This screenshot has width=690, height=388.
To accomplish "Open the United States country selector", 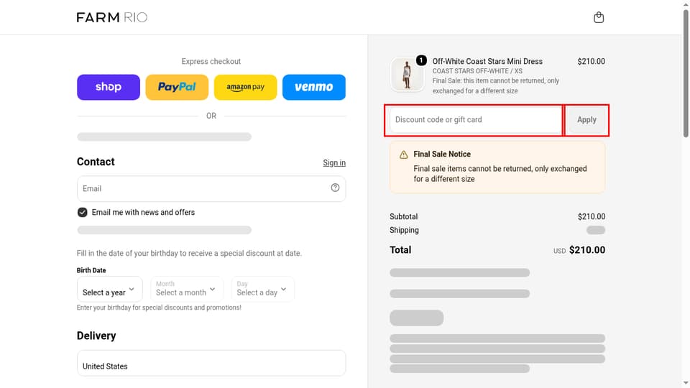I will [x=211, y=363].
